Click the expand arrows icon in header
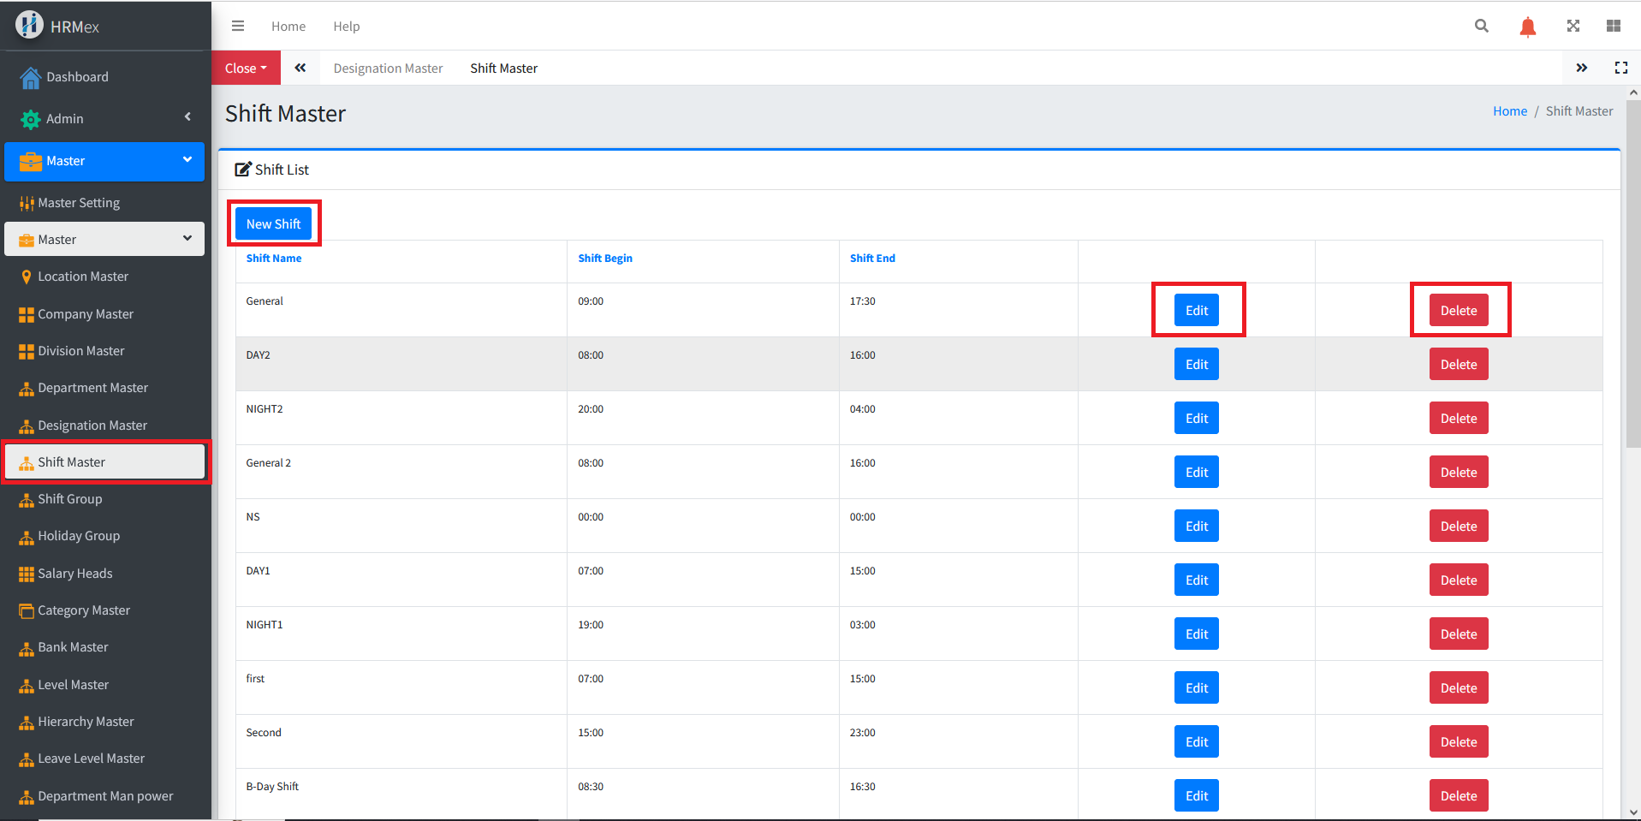1641x821 pixels. (x=1573, y=26)
